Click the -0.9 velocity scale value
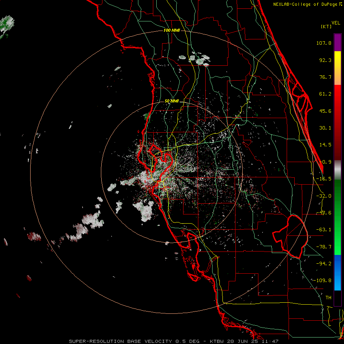This screenshot has width=344, height=344. (x=325, y=162)
